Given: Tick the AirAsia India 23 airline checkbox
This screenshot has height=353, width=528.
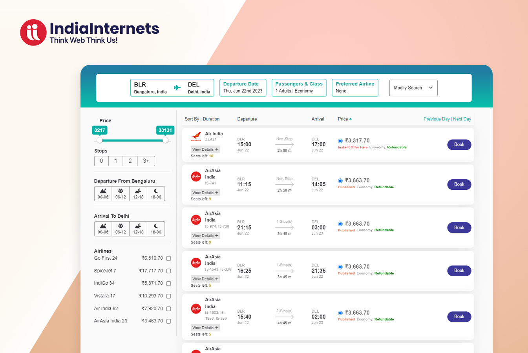Looking at the screenshot, I should [168, 321].
